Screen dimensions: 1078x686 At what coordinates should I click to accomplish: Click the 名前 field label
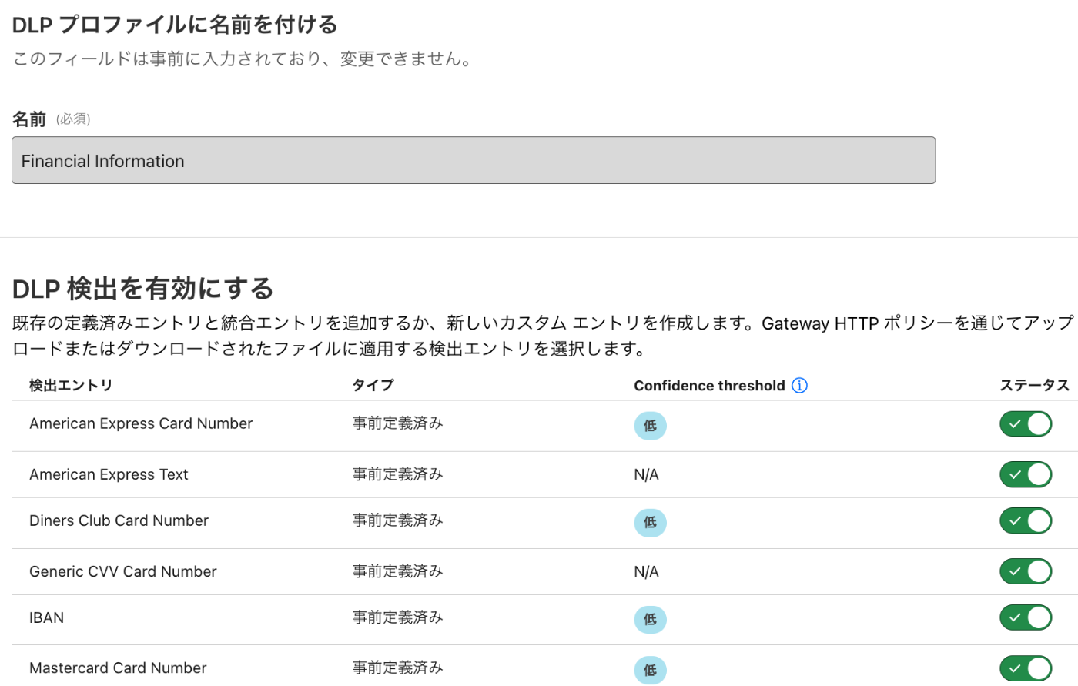(x=29, y=119)
